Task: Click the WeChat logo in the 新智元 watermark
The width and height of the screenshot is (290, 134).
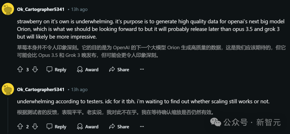Action: click(x=216, y=122)
